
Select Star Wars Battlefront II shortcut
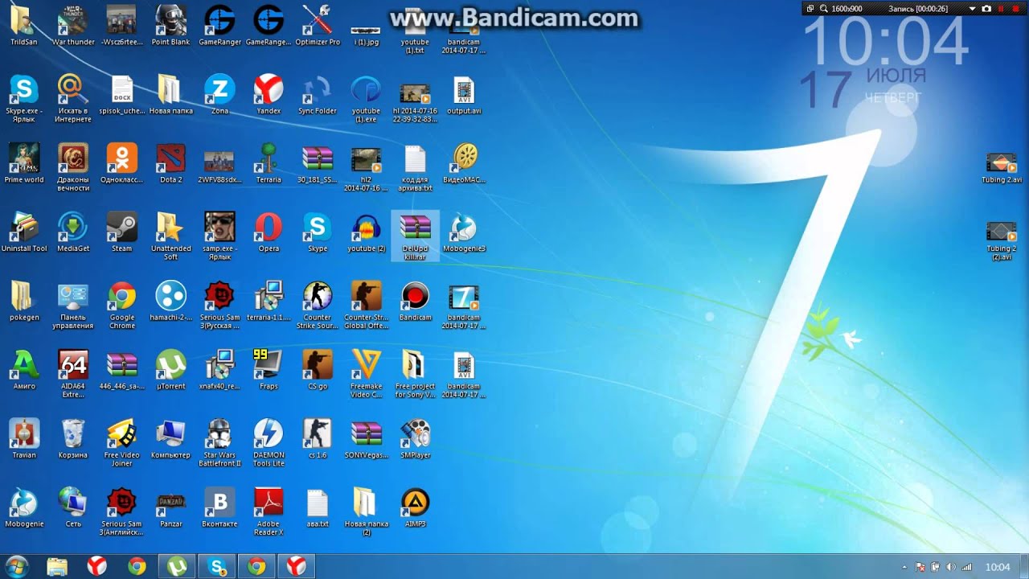[219, 444]
